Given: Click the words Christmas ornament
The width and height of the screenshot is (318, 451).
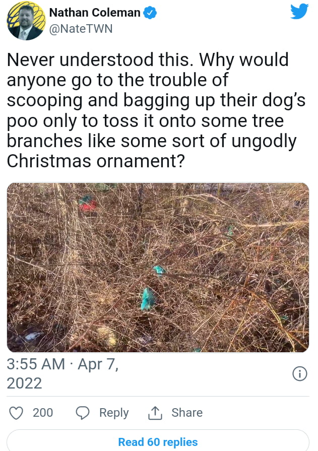Looking at the screenshot, I should coord(96,161).
